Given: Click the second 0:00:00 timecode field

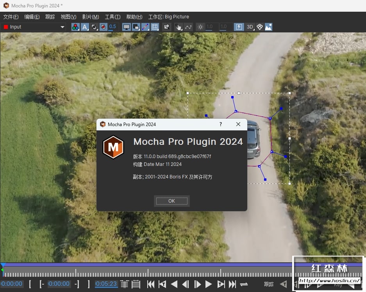Looking at the screenshot, I should coord(59,284).
